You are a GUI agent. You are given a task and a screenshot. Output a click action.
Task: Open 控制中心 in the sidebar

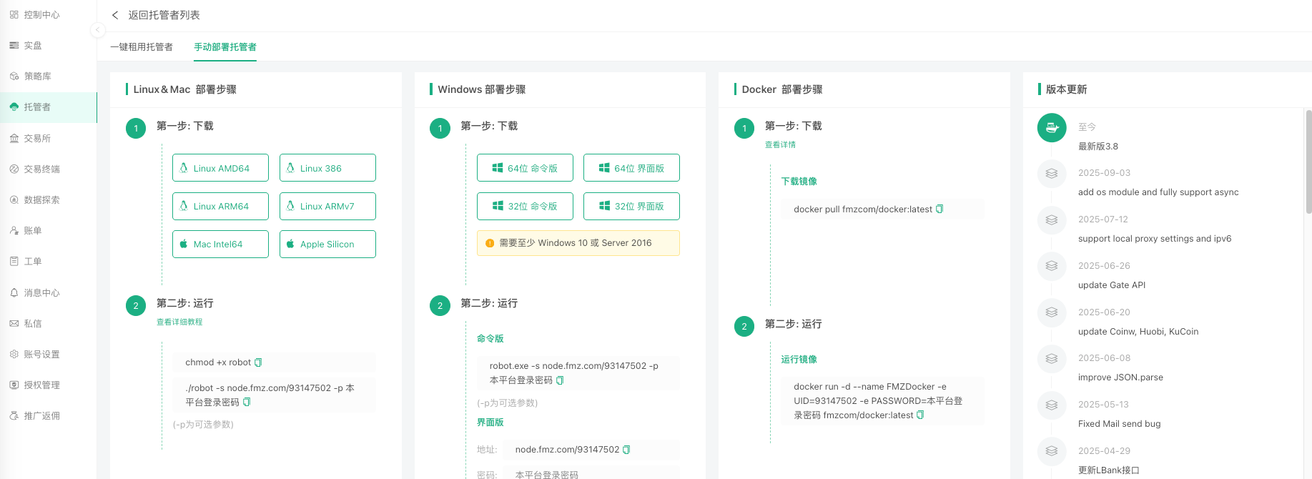point(48,14)
